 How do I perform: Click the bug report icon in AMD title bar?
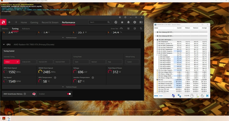click(120, 17)
